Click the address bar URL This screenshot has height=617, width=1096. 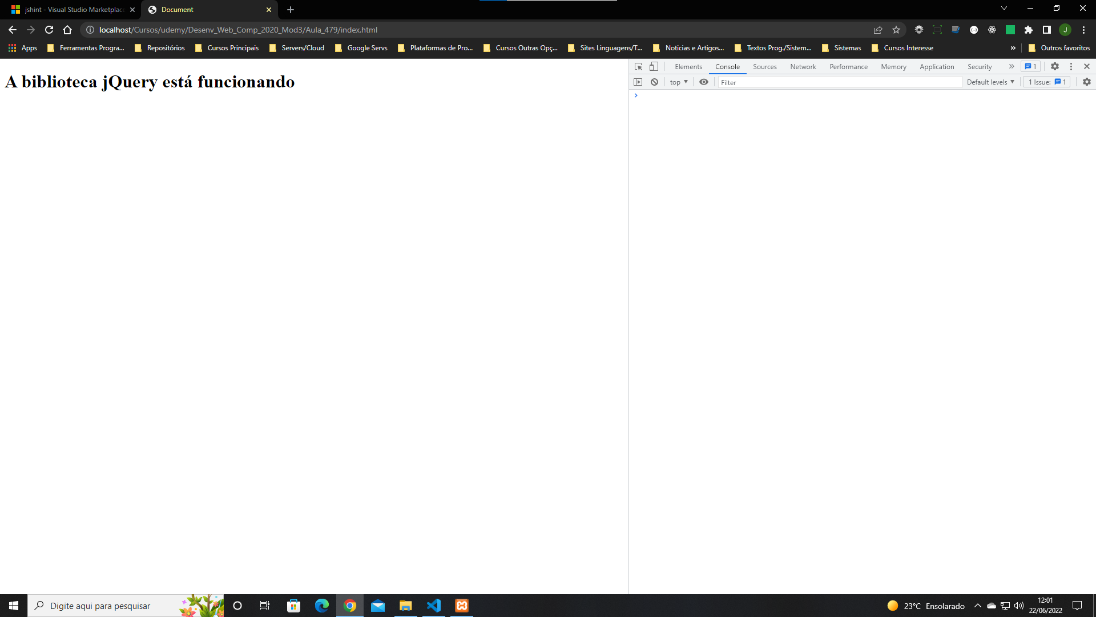coord(238,30)
